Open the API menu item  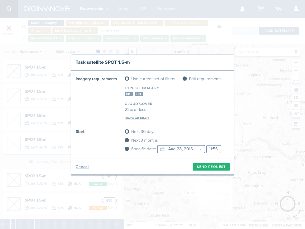[x=143, y=9]
